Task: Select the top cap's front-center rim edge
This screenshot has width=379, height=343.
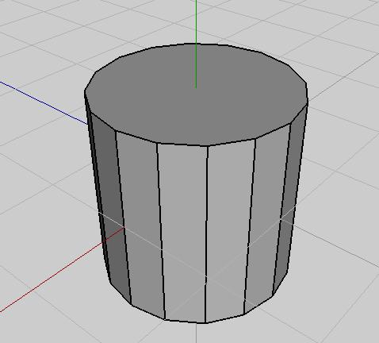Action: coord(182,145)
